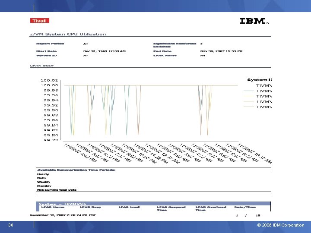Click the LPAR Busy column header in table
The width and height of the screenshot is (311, 233).
90,207
